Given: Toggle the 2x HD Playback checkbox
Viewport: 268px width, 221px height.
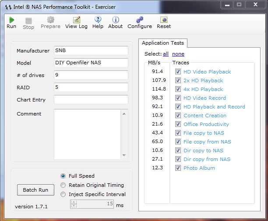Looking at the screenshot, I should click(x=178, y=80).
